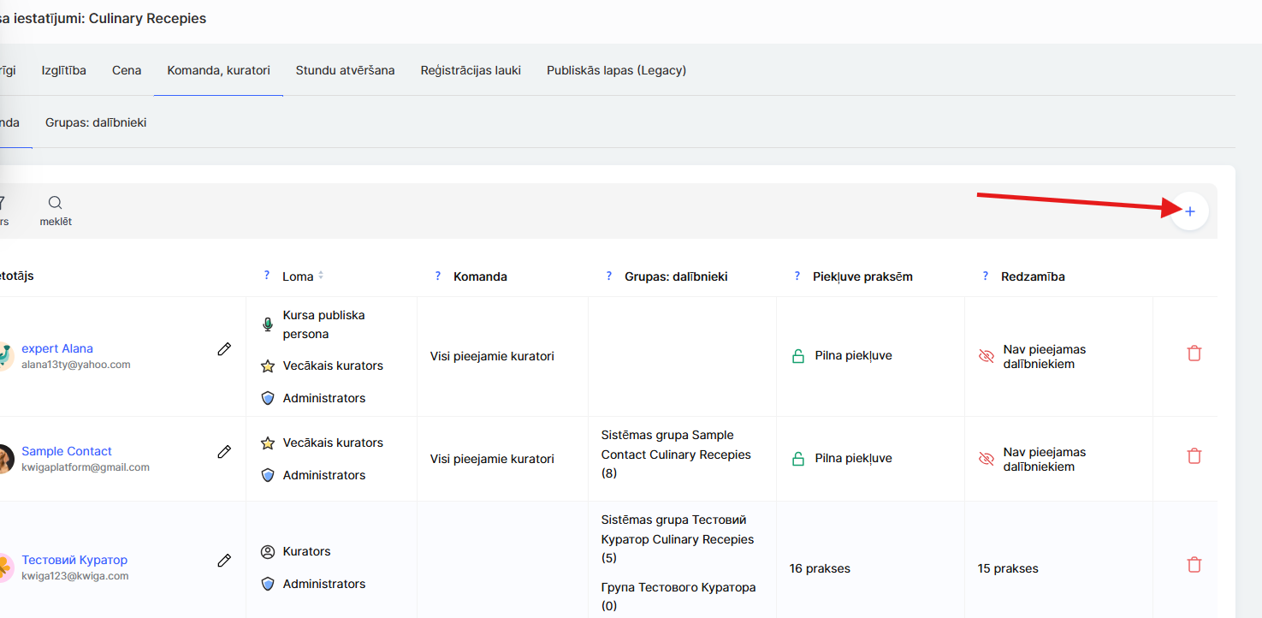
Task: Click help icon next to Redzamība header
Action: pos(986,276)
